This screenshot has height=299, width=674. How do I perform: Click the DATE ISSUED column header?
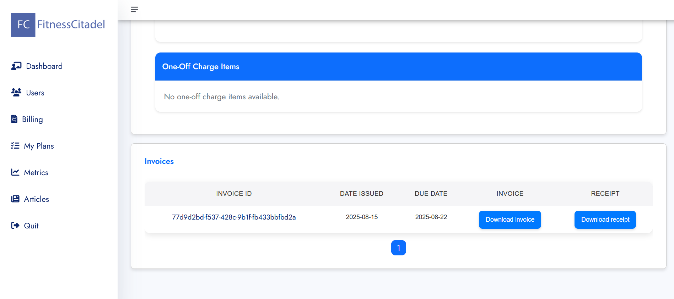pos(361,194)
